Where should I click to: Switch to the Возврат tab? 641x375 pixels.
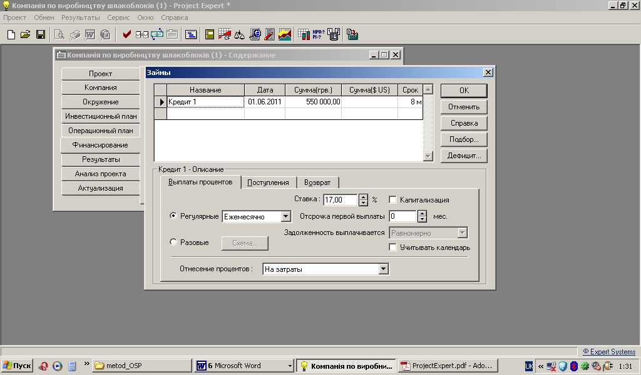pyautogui.click(x=317, y=182)
